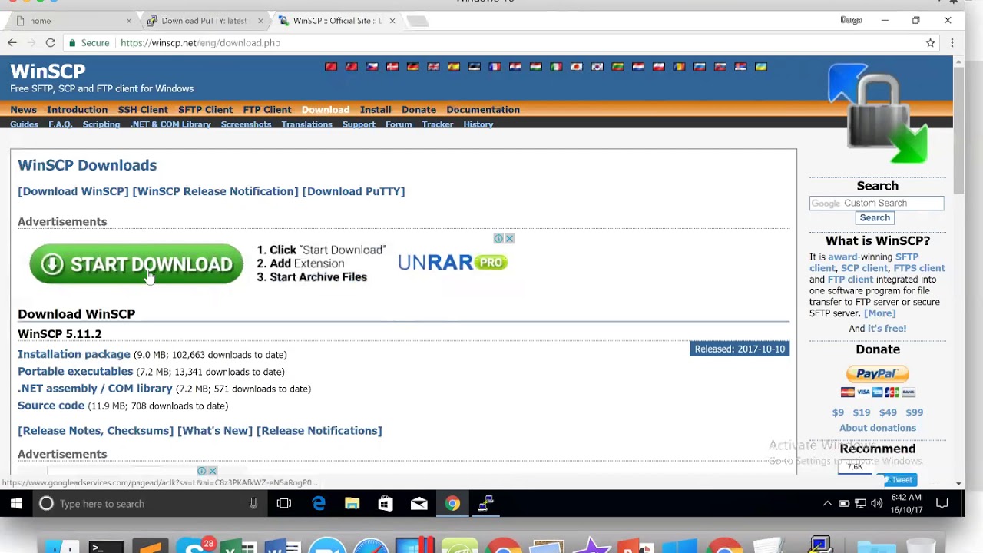Open the Screenshots submenu link
This screenshot has width=983, height=553.
point(246,124)
